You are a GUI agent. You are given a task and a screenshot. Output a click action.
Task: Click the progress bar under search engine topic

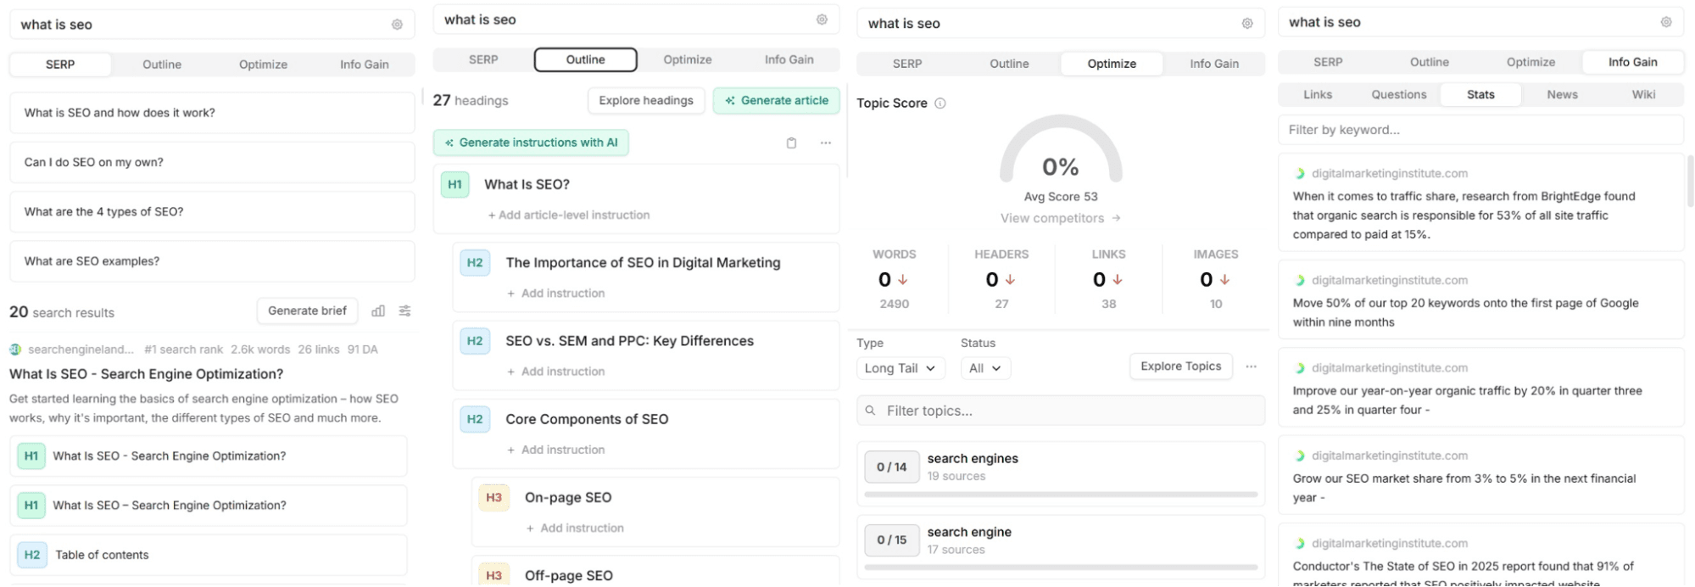[x=1061, y=567]
